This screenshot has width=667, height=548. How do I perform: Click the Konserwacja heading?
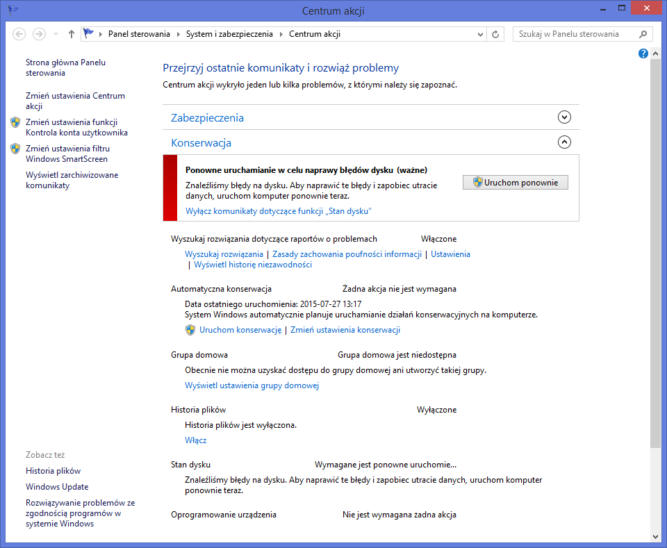point(201,143)
